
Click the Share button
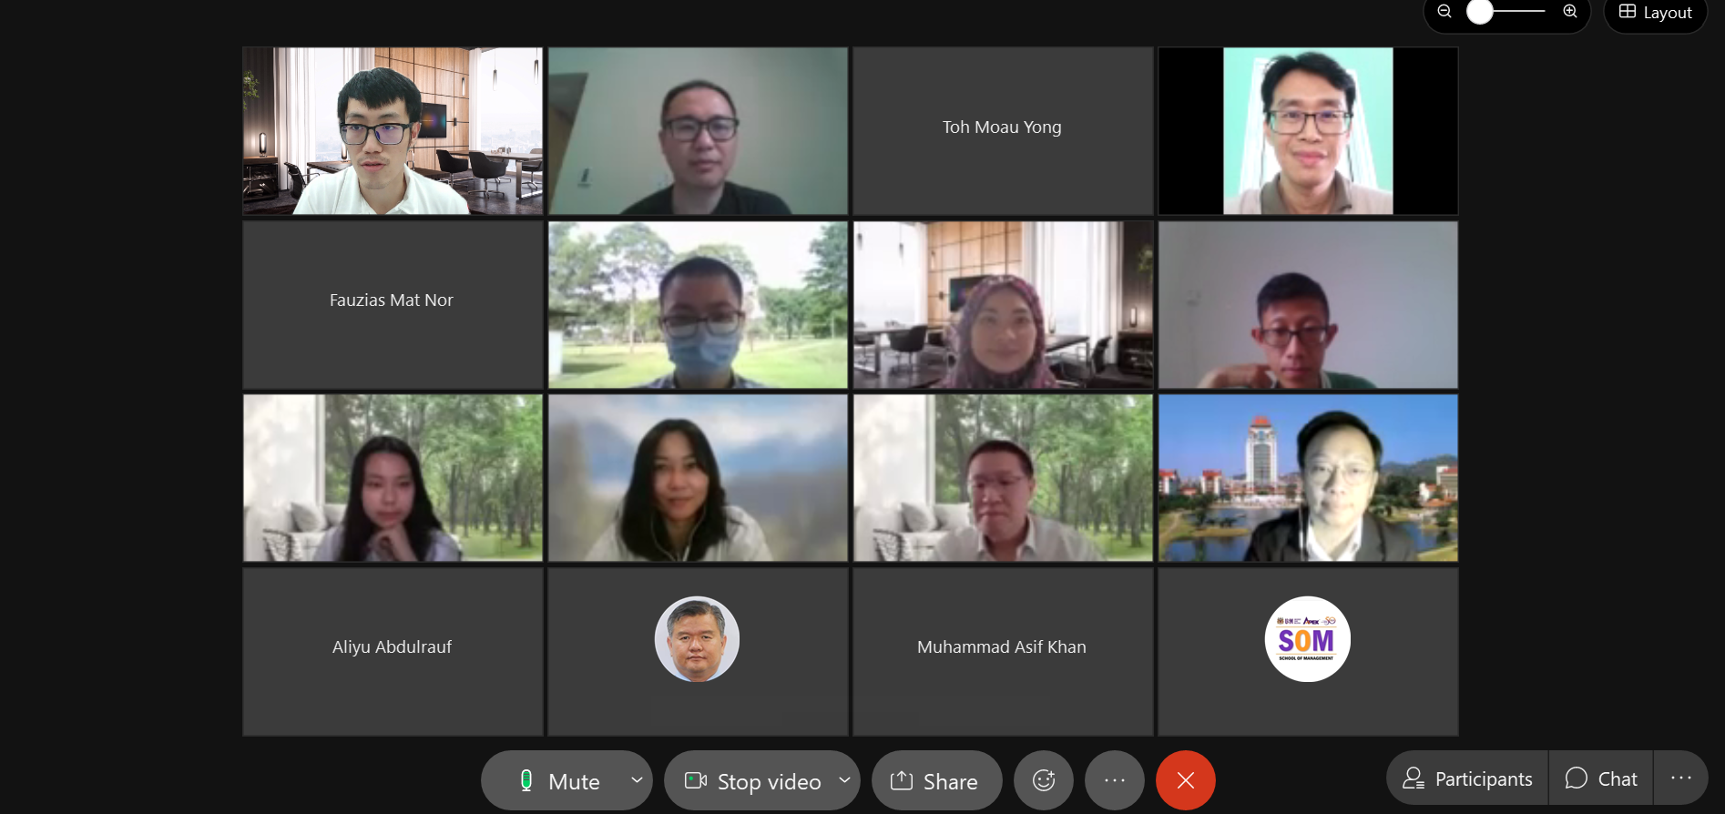[x=936, y=780]
